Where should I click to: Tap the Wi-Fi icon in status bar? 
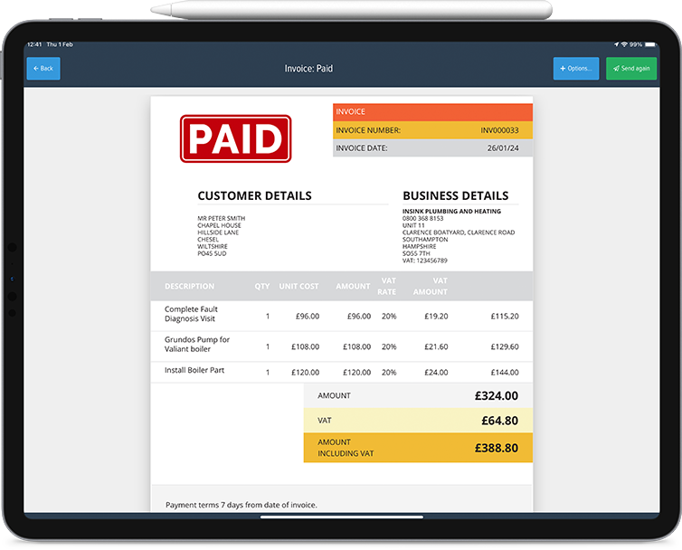(x=624, y=43)
